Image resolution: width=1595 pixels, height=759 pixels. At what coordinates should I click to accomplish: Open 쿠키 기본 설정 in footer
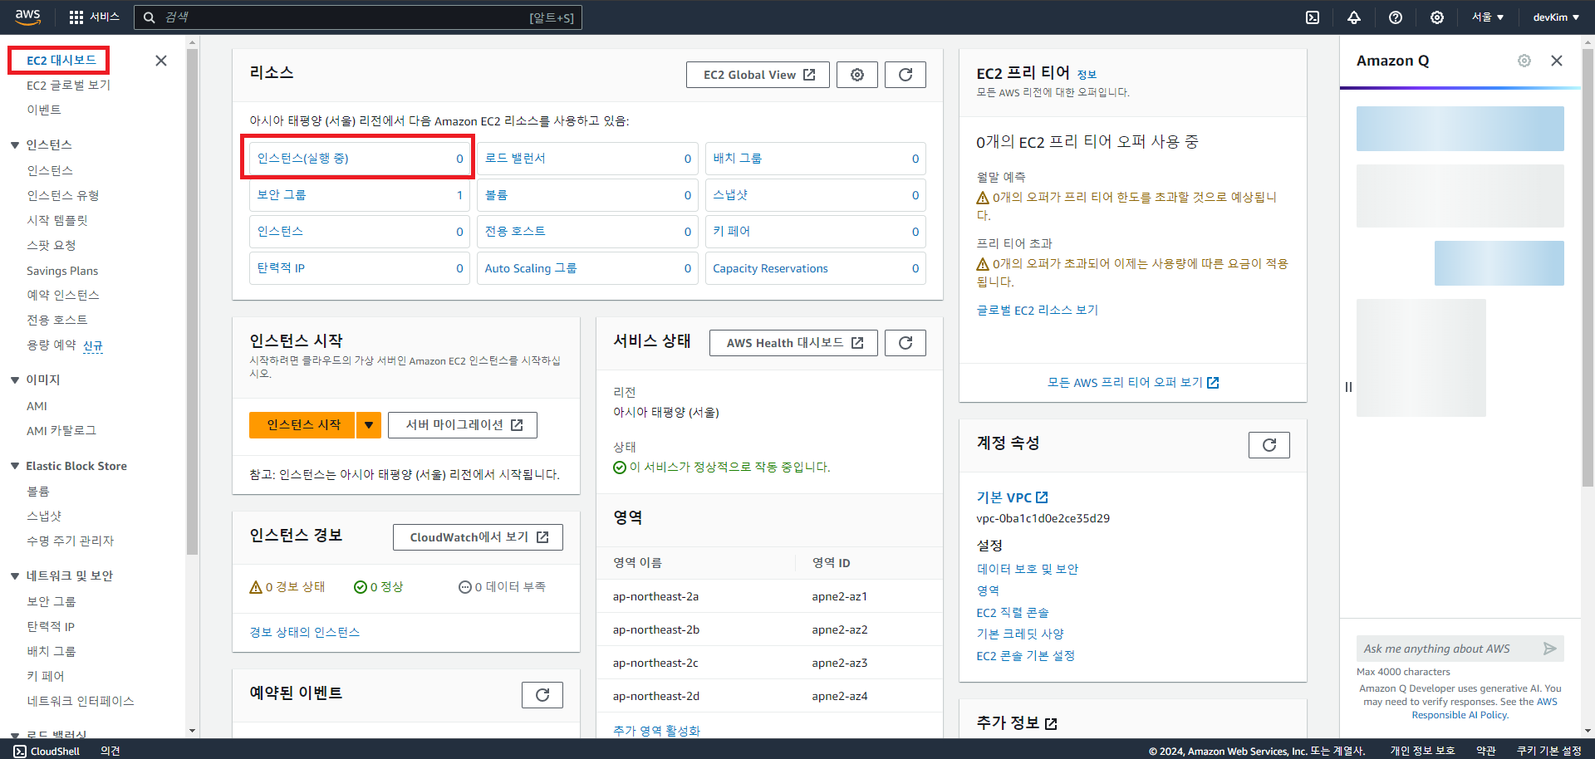(x=1549, y=751)
